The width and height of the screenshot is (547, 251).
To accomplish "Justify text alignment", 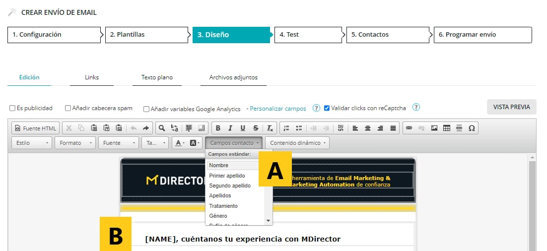I will tap(393, 128).
